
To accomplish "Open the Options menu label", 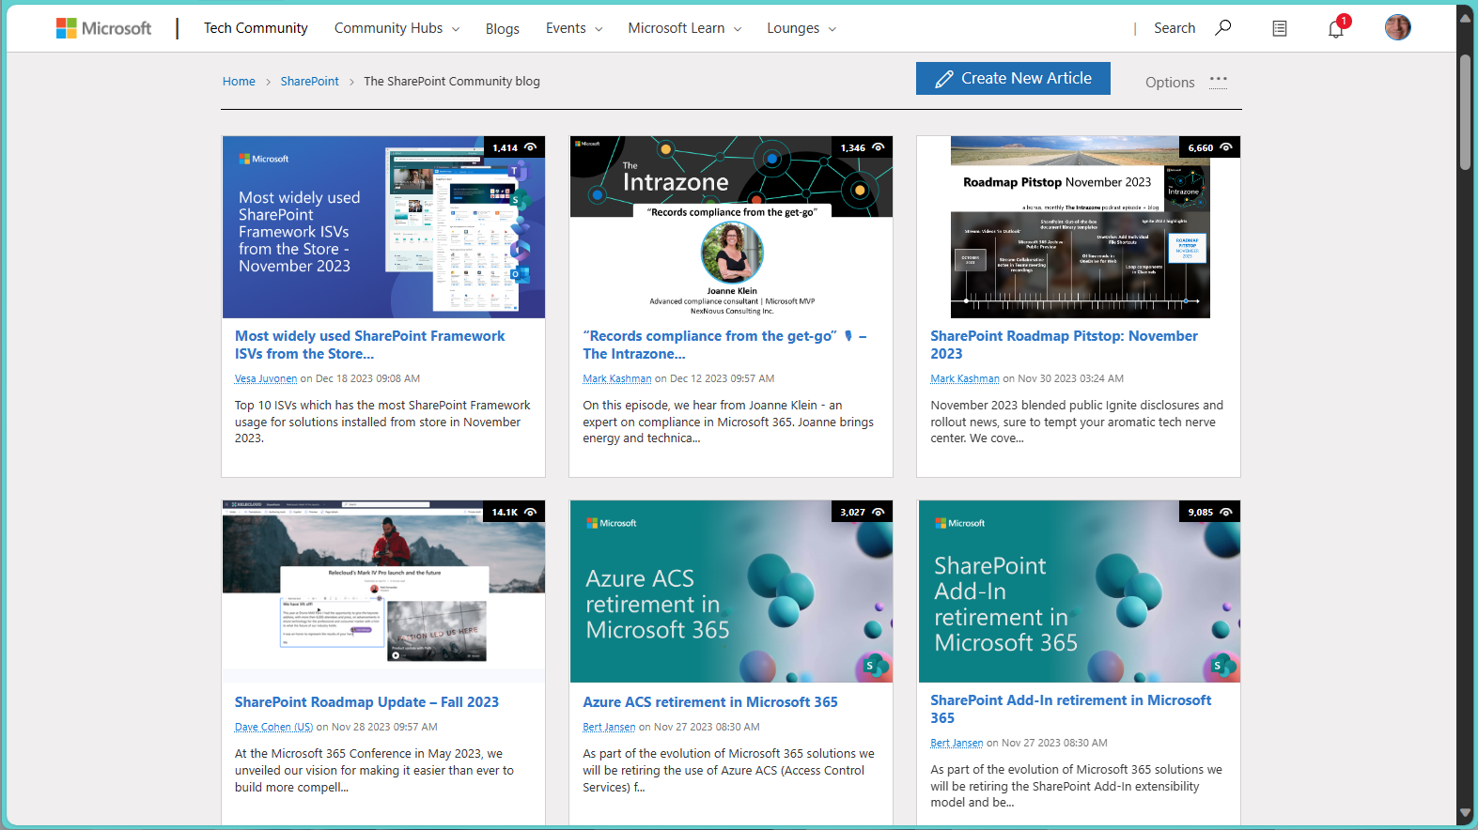I will [x=1170, y=82].
